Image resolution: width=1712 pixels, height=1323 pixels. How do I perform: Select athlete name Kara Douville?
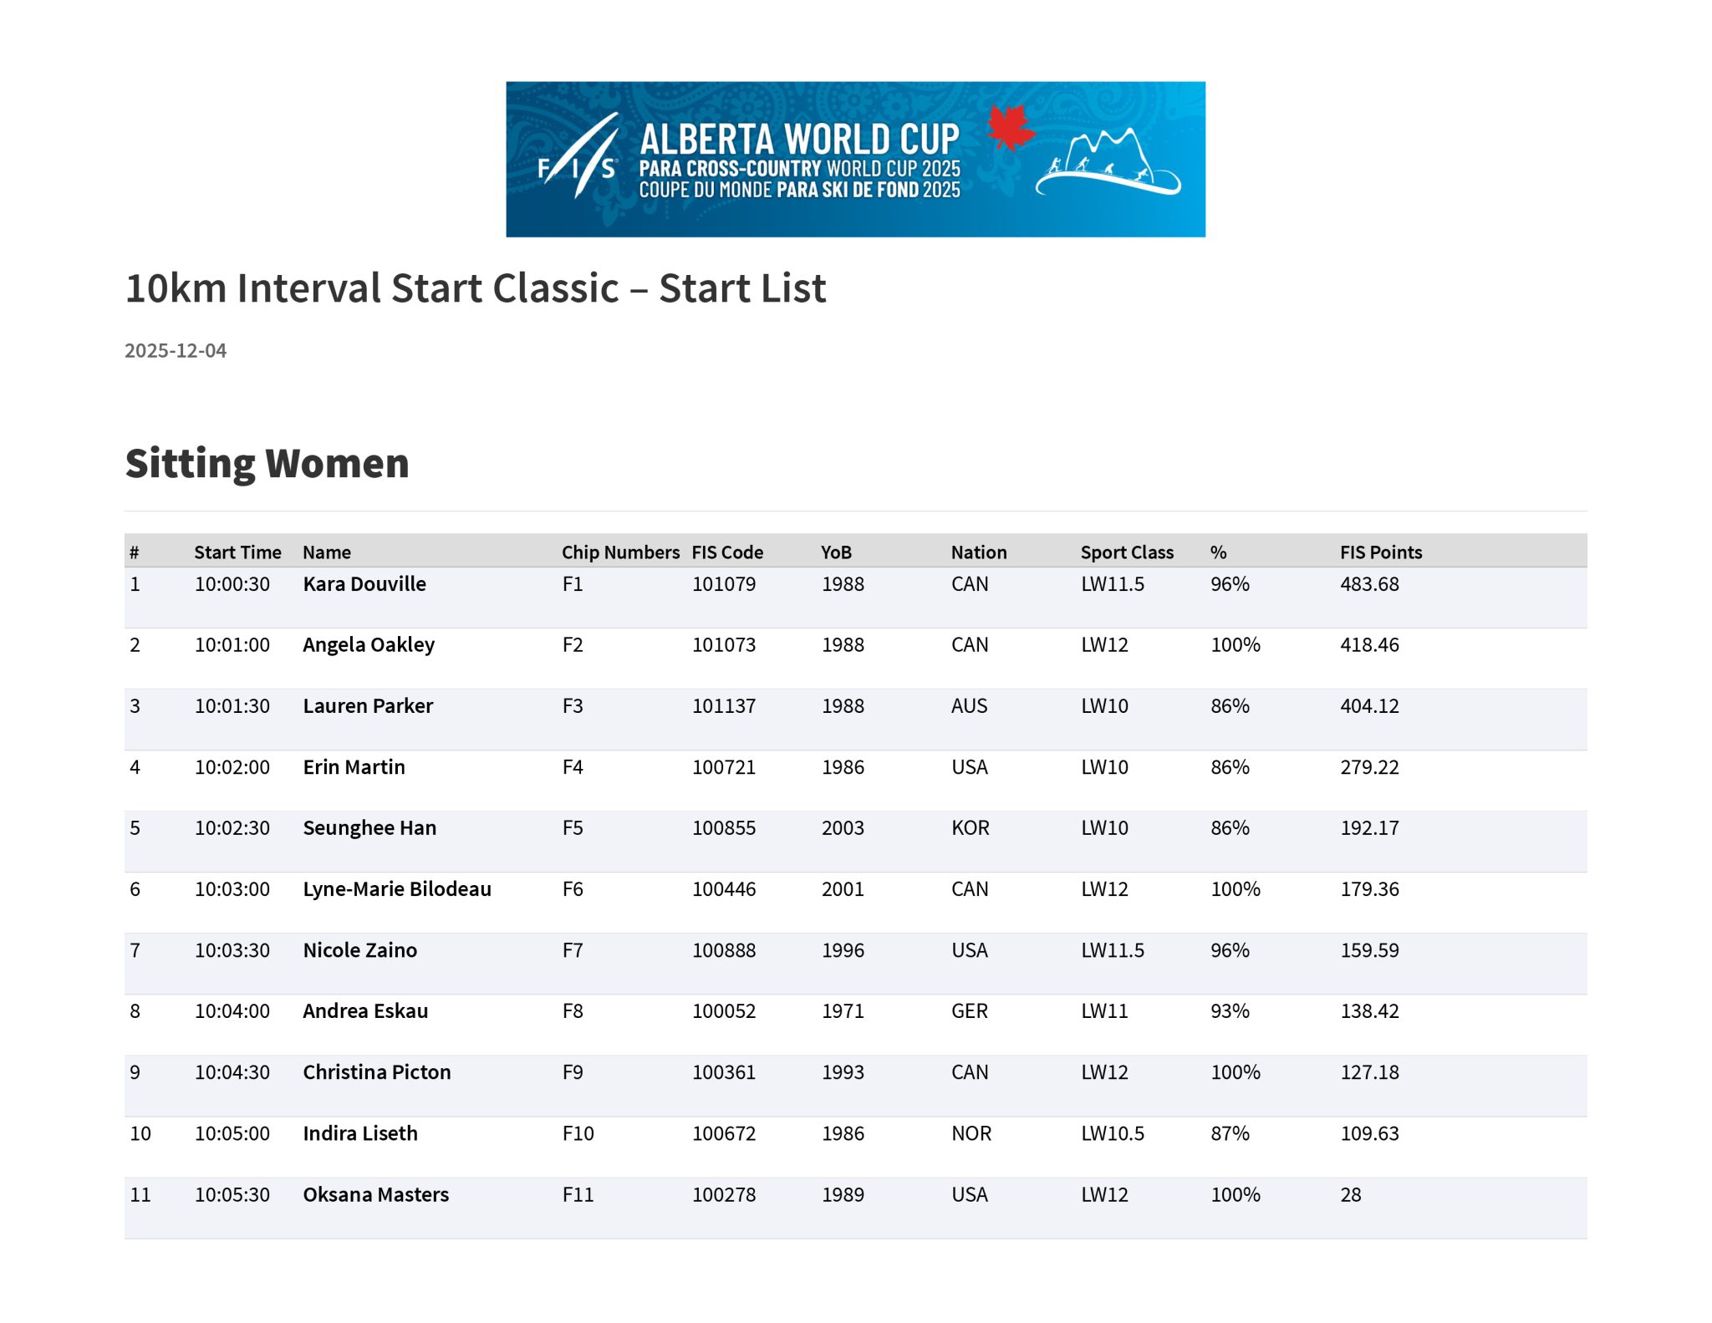click(x=364, y=584)
